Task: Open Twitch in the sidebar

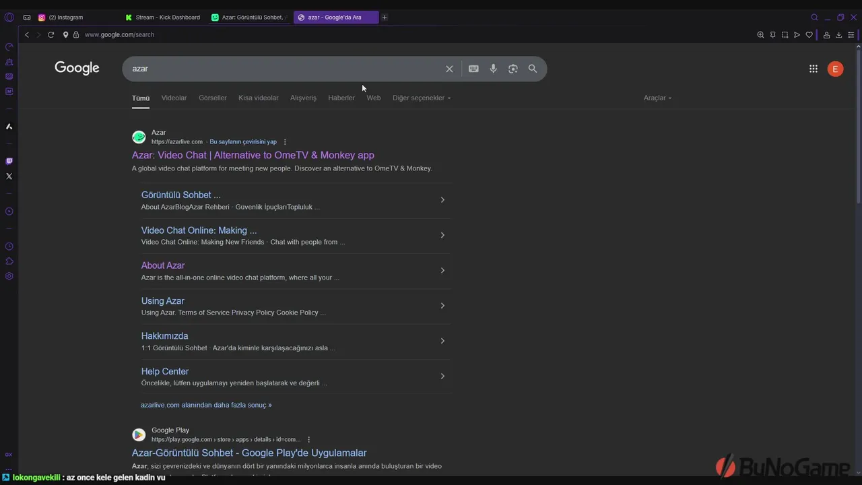Action: click(9, 161)
